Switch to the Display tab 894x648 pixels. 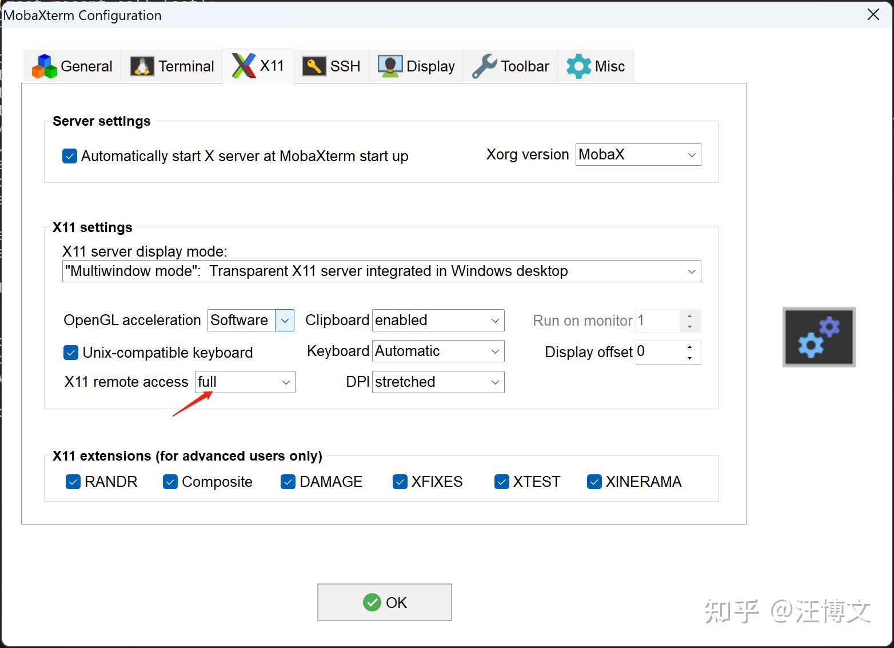click(x=417, y=65)
